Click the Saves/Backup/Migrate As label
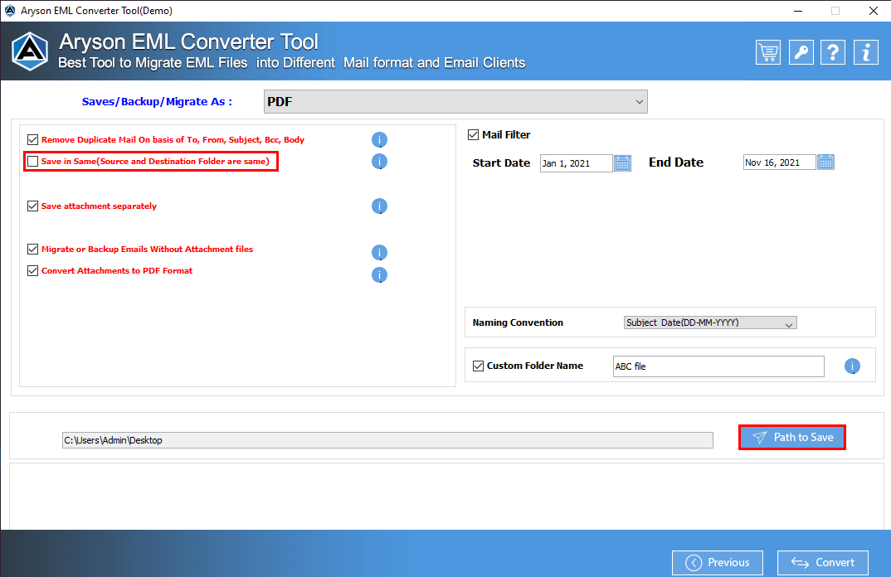 coord(157,102)
